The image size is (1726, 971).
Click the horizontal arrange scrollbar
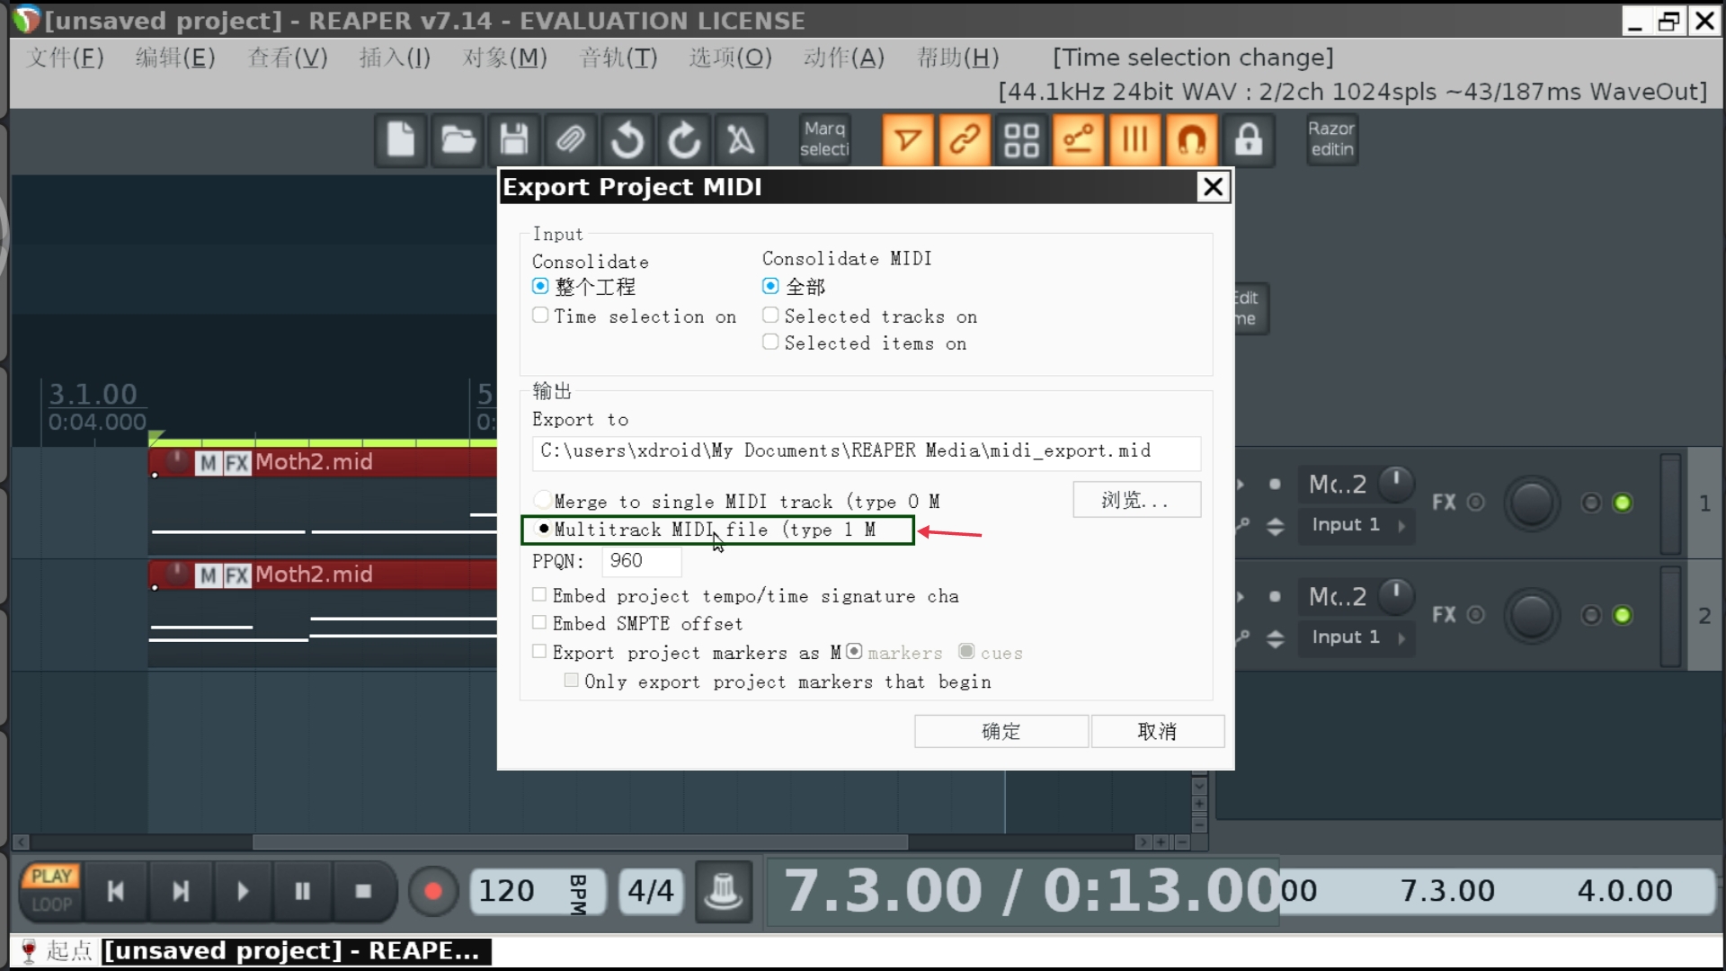[x=580, y=842]
